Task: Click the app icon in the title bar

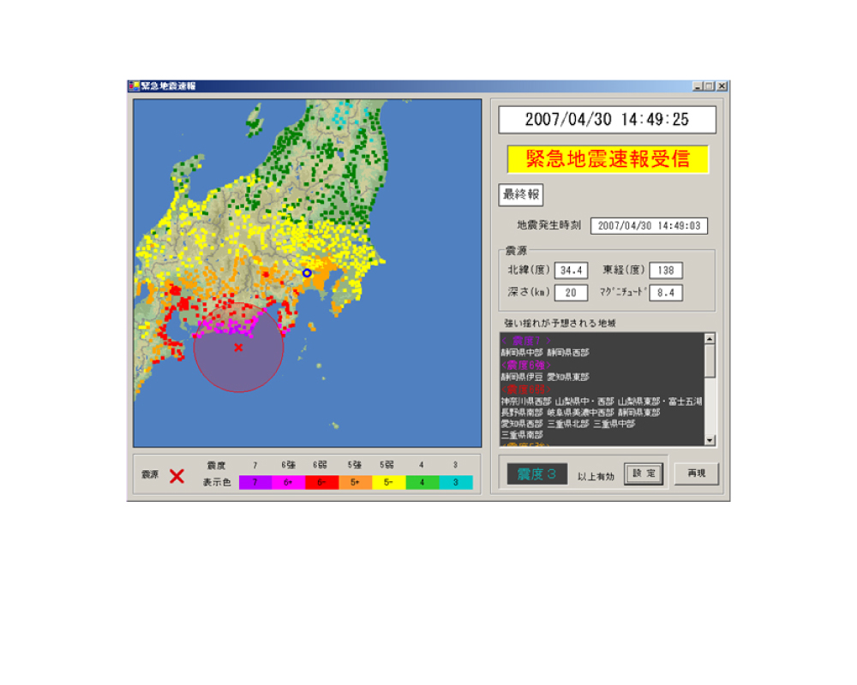Action: 134,86
